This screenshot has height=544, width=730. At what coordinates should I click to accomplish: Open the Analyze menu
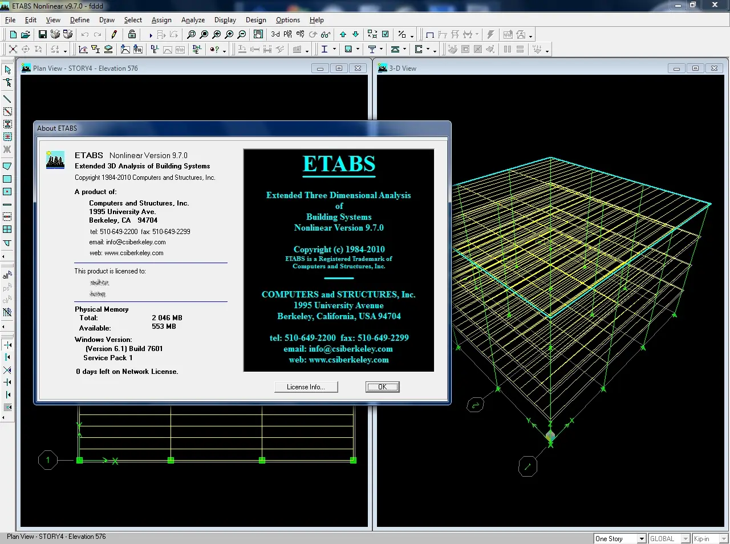tap(193, 19)
